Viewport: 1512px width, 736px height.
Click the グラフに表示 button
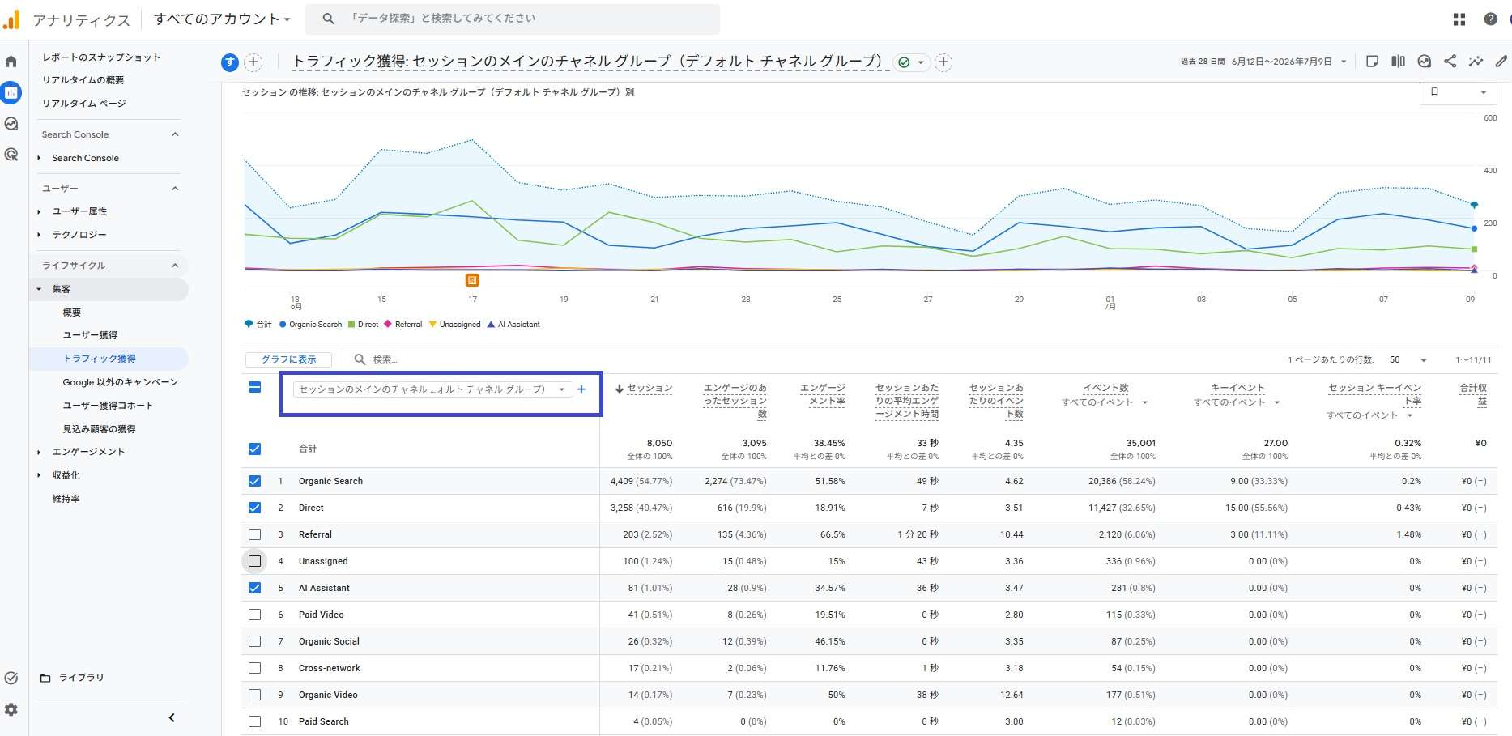288,359
